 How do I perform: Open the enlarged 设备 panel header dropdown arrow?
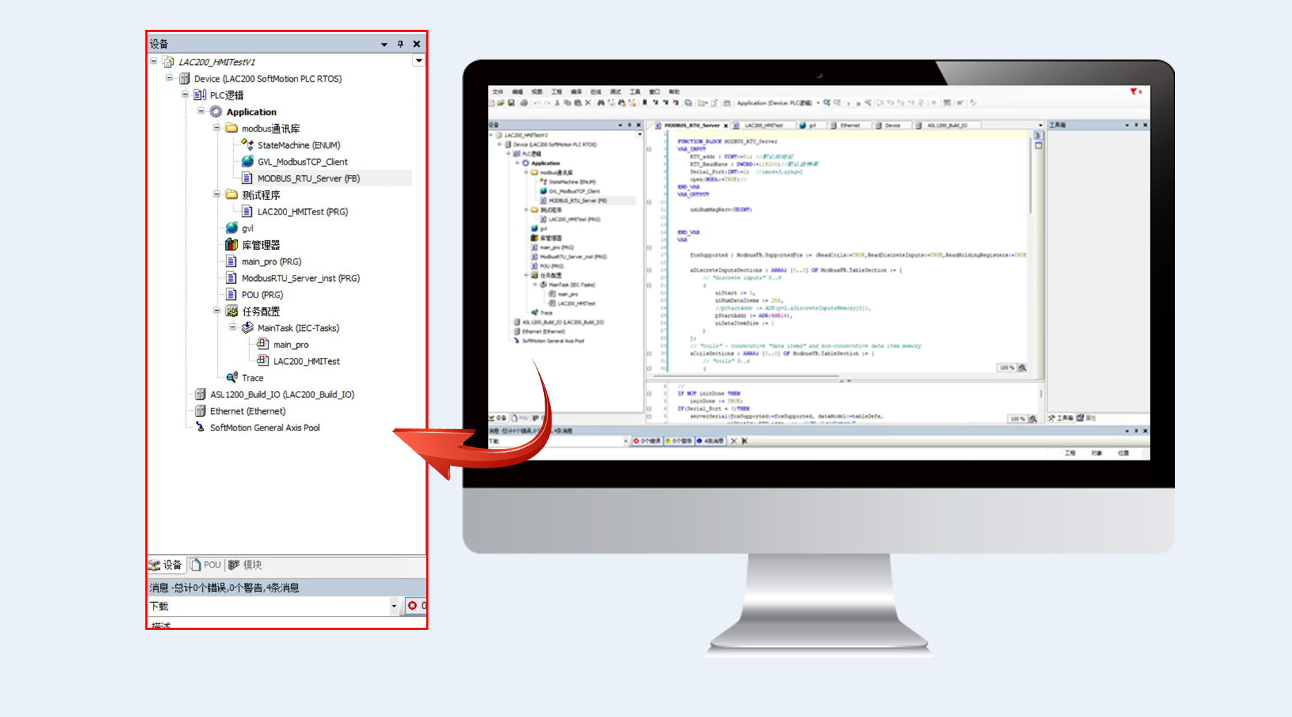point(384,44)
